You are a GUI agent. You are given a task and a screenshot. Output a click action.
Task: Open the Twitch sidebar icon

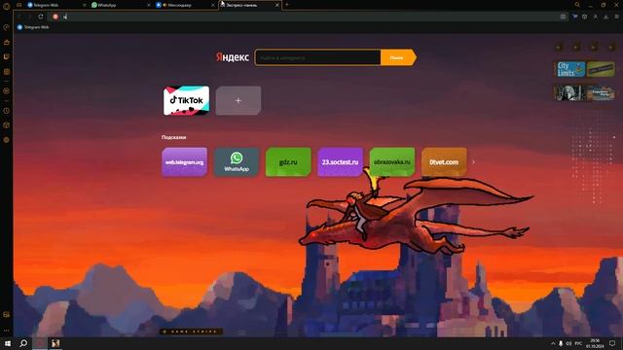(6, 56)
